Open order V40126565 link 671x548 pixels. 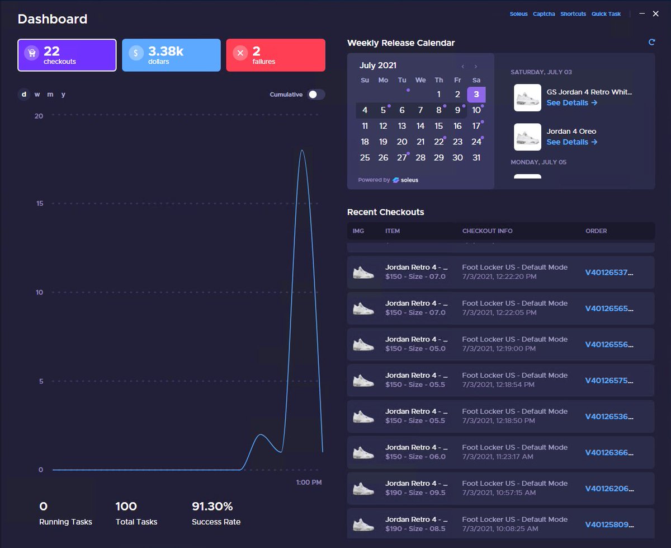click(x=609, y=308)
